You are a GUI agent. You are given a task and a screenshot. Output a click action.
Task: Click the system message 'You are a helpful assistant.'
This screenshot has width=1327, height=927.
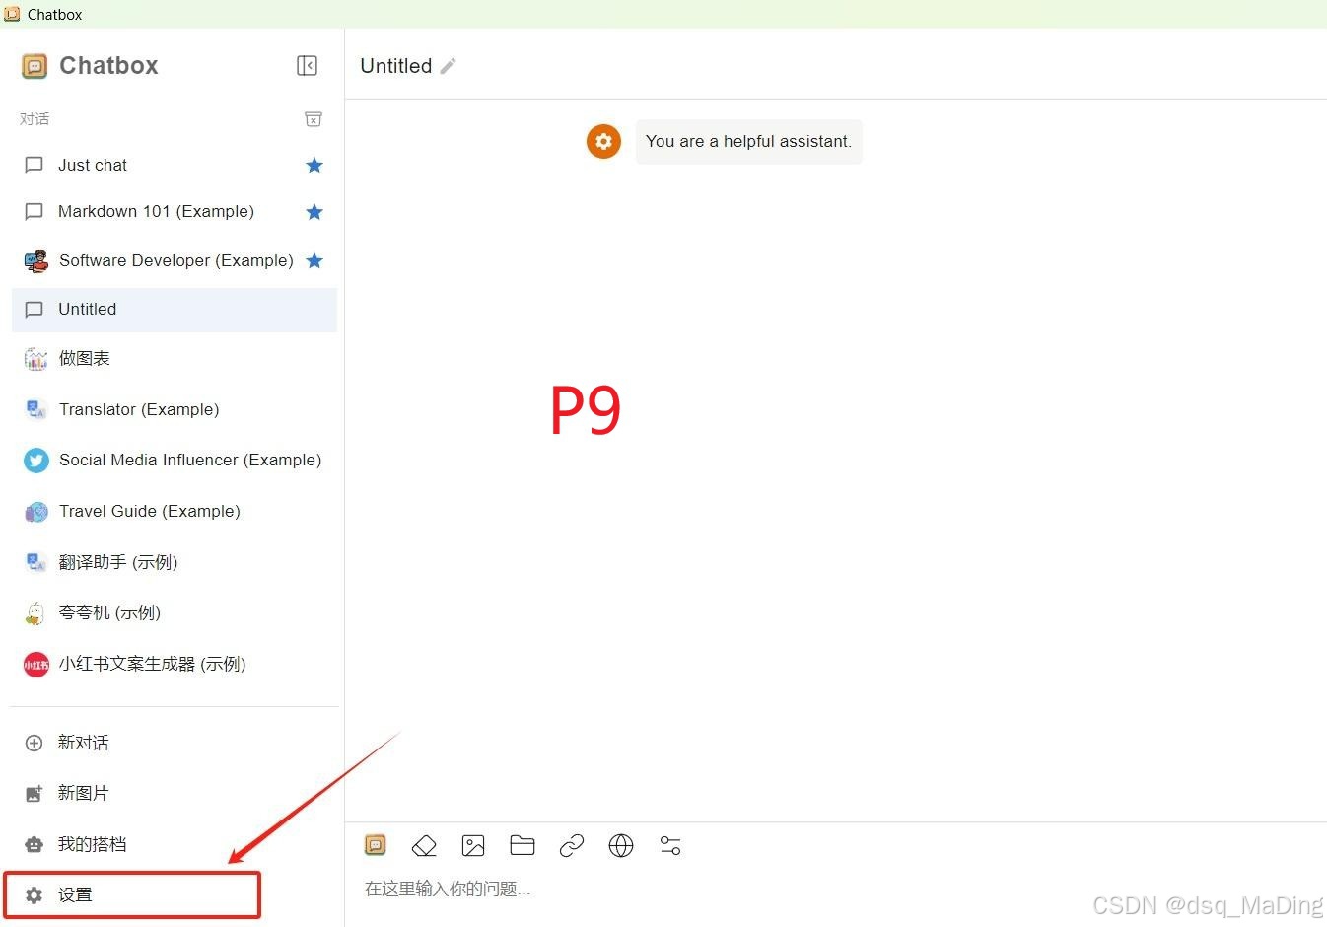(x=748, y=141)
